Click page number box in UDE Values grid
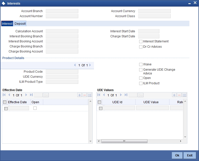 click(133, 95)
